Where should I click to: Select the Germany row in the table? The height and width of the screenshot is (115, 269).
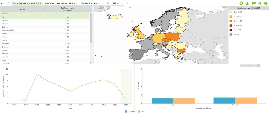click(45, 43)
